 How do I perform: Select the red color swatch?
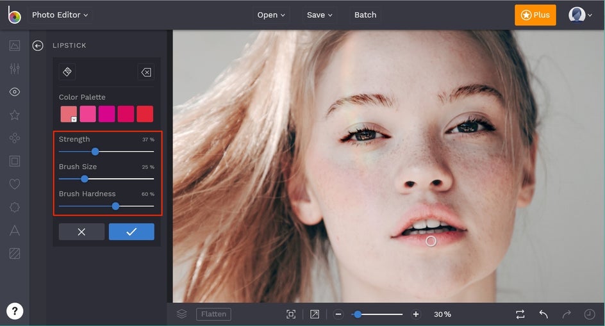click(x=145, y=114)
